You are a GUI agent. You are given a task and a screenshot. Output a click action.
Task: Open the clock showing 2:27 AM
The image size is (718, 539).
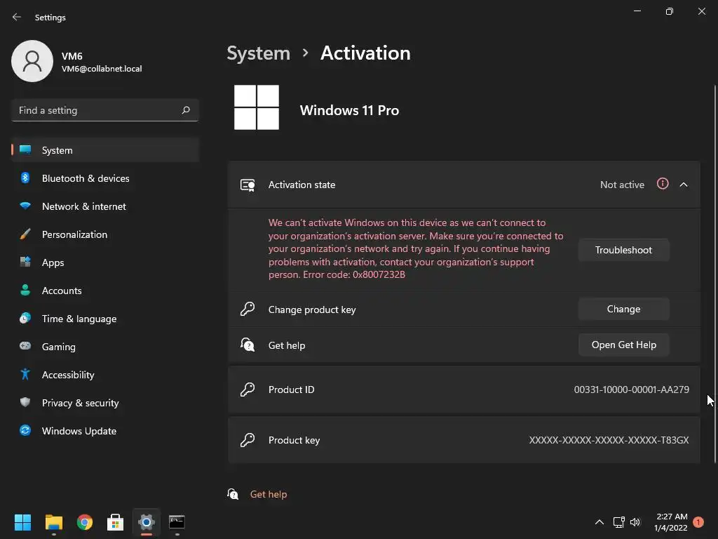671,522
